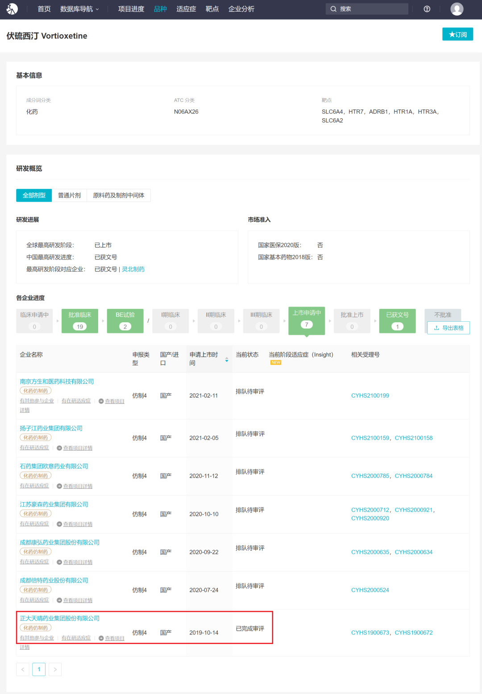The image size is (482, 694).
Task: Click ATC code N06AX26
Action: coord(186,112)
